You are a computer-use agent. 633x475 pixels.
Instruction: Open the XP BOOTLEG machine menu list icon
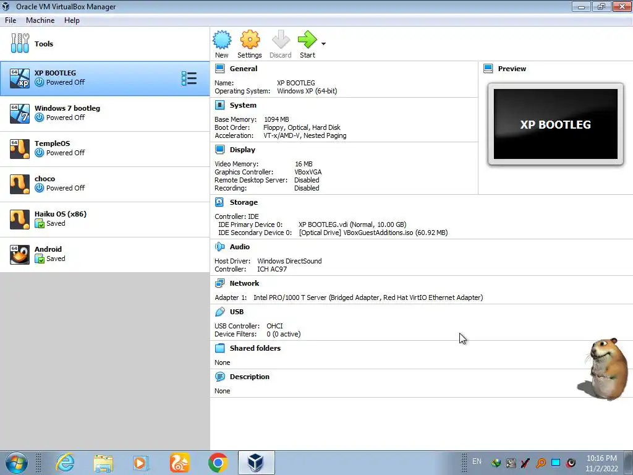[189, 79]
